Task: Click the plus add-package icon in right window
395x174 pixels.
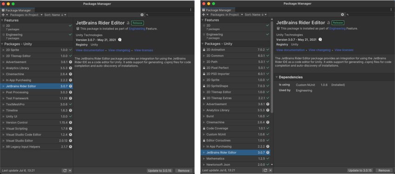Action: pyautogui.click(x=204, y=15)
